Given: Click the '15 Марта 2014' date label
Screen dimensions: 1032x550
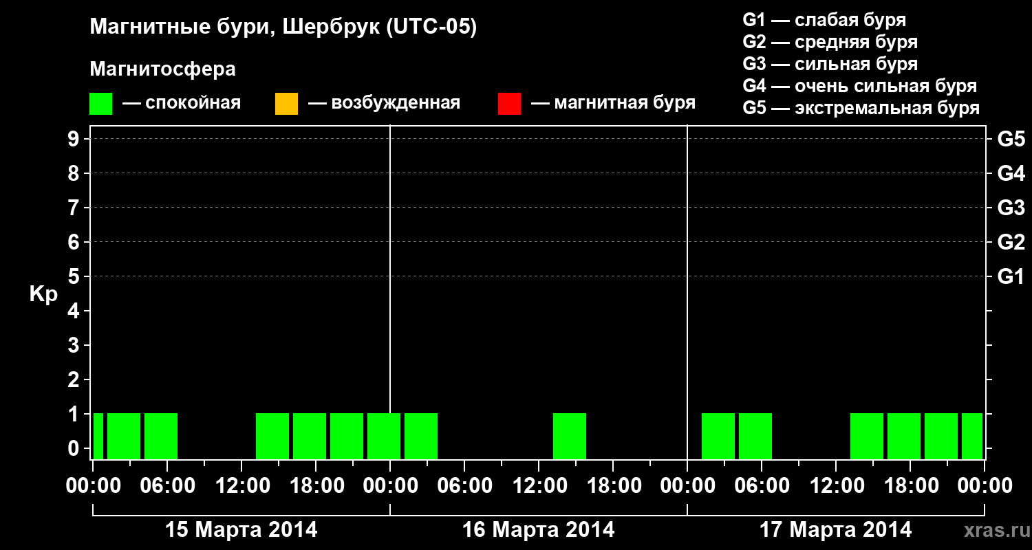Looking at the screenshot, I should tap(241, 530).
